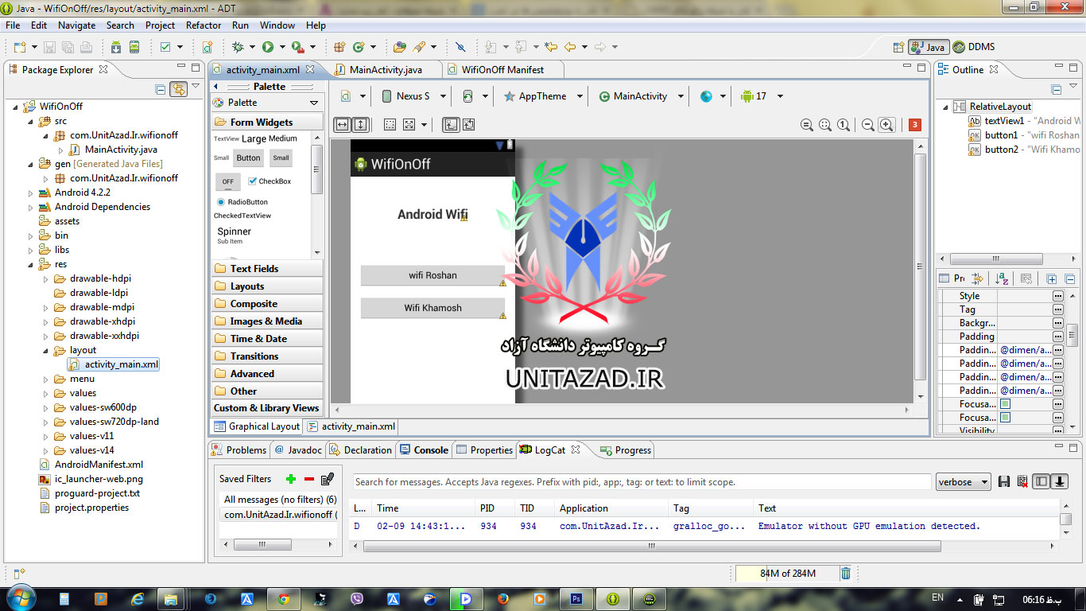The height and width of the screenshot is (611, 1086).
Task: Open DDMS perspective
Action: (x=974, y=47)
